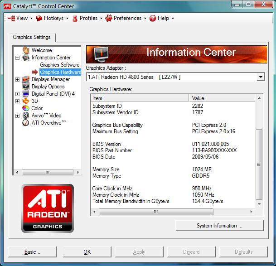Click the Basic... button
This screenshot has width=276, height=266.
pyautogui.click(x=32, y=252)
